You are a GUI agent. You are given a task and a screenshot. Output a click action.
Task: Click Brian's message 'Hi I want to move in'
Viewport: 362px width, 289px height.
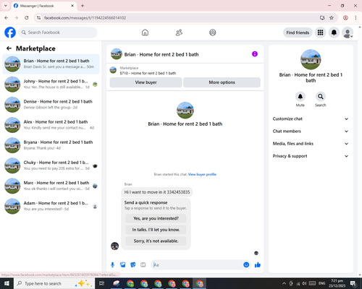coord(157,192)
